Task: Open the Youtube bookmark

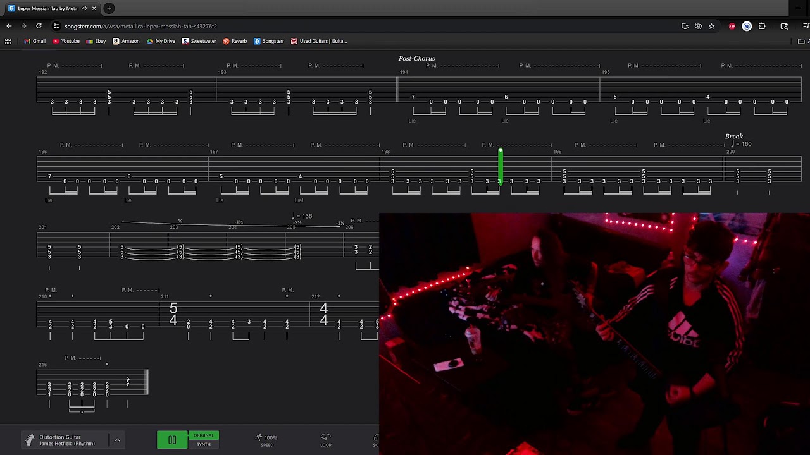Action: [x=66, y=41]
